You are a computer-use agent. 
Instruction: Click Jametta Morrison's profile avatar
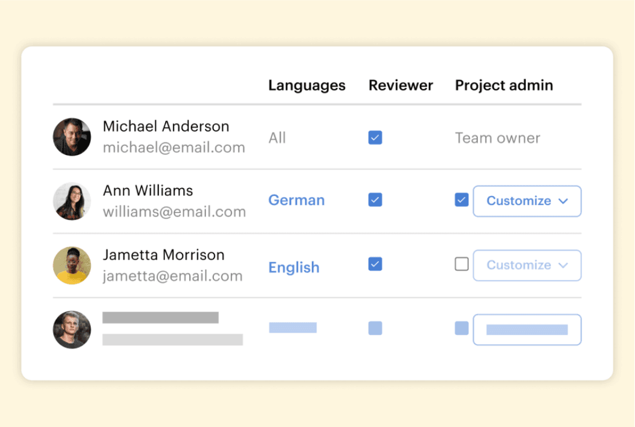(x=72, y=265)
